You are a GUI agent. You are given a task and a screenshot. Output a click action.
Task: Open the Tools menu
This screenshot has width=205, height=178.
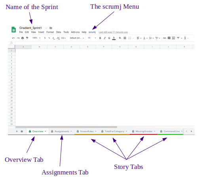tap(66, 32)
